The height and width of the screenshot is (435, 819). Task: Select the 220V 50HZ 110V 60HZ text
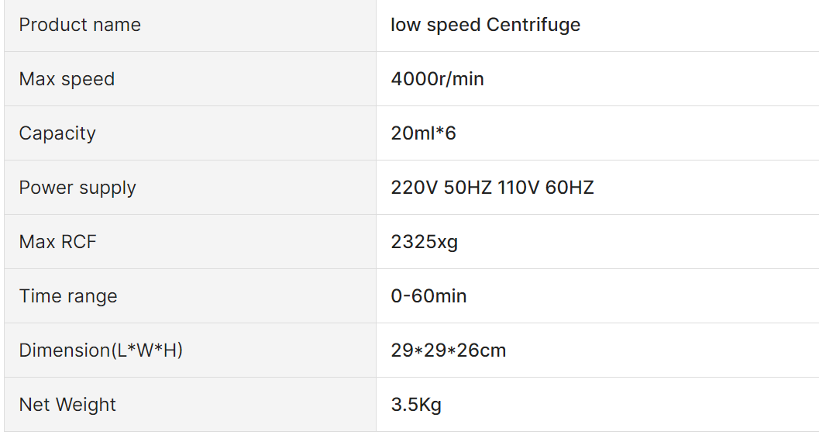(493, 188)
